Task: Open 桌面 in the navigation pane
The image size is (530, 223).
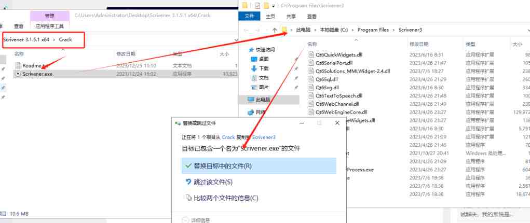Action: click(x=264, y=59)
